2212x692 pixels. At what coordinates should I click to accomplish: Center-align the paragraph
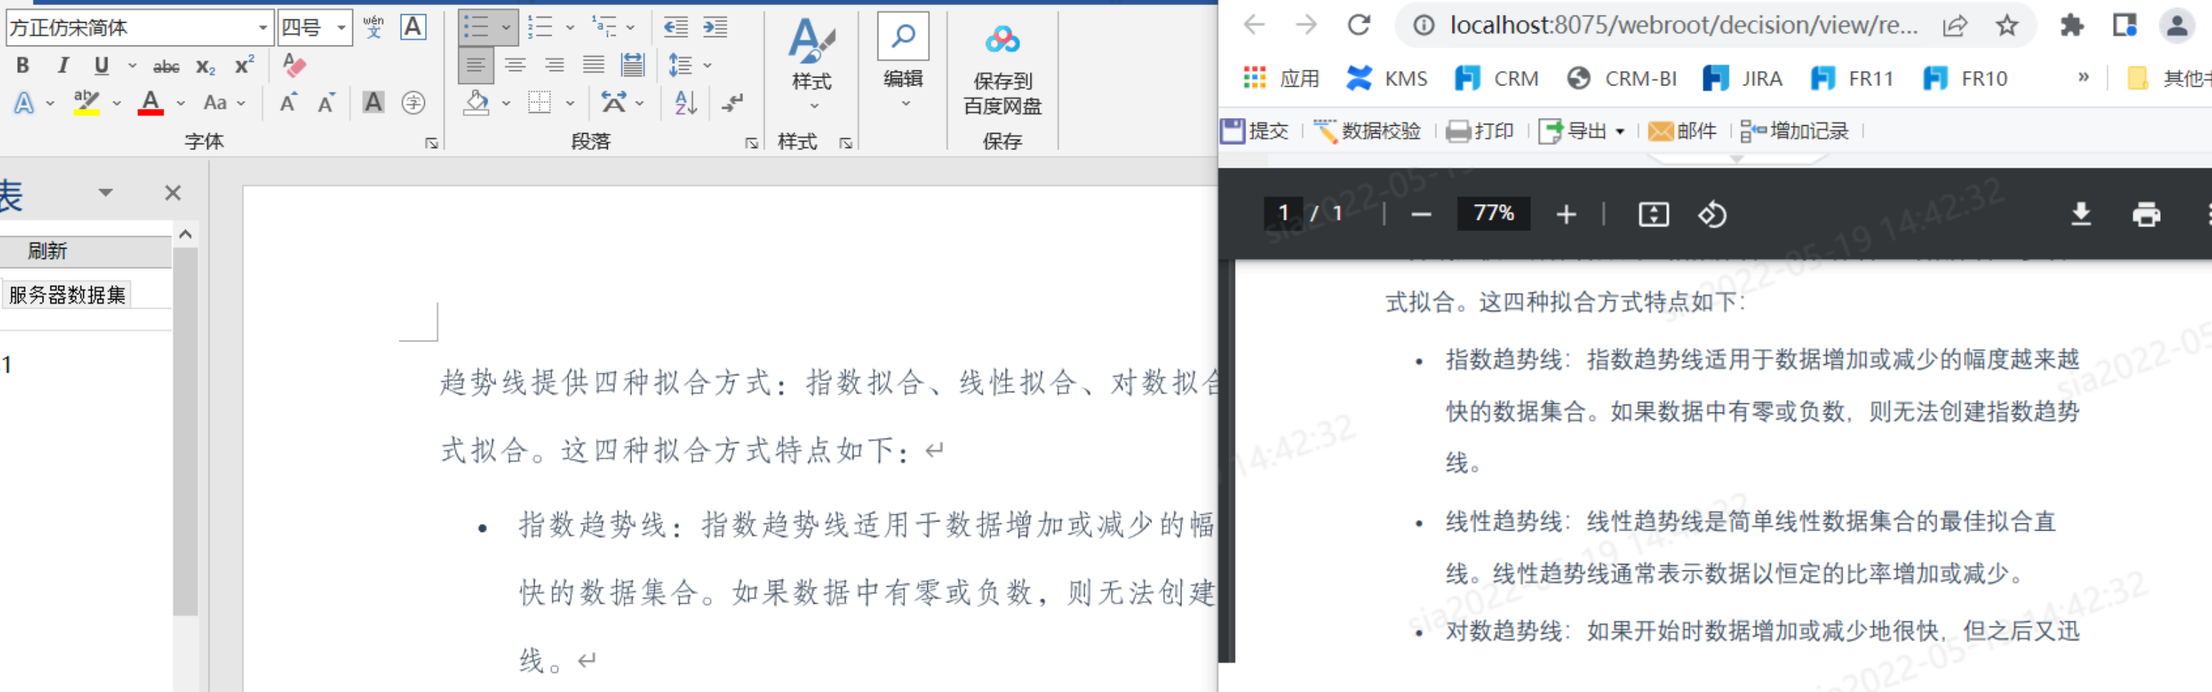(x=515, y=65)
